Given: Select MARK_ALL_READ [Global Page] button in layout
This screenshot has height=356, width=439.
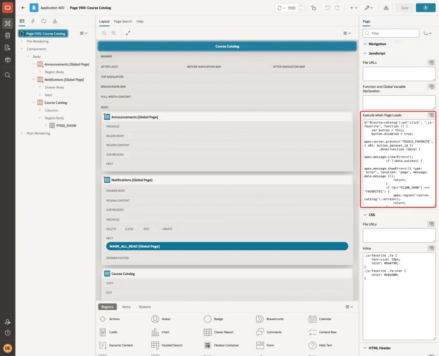Looking at the screenshot, I should [x=227, y=246].
